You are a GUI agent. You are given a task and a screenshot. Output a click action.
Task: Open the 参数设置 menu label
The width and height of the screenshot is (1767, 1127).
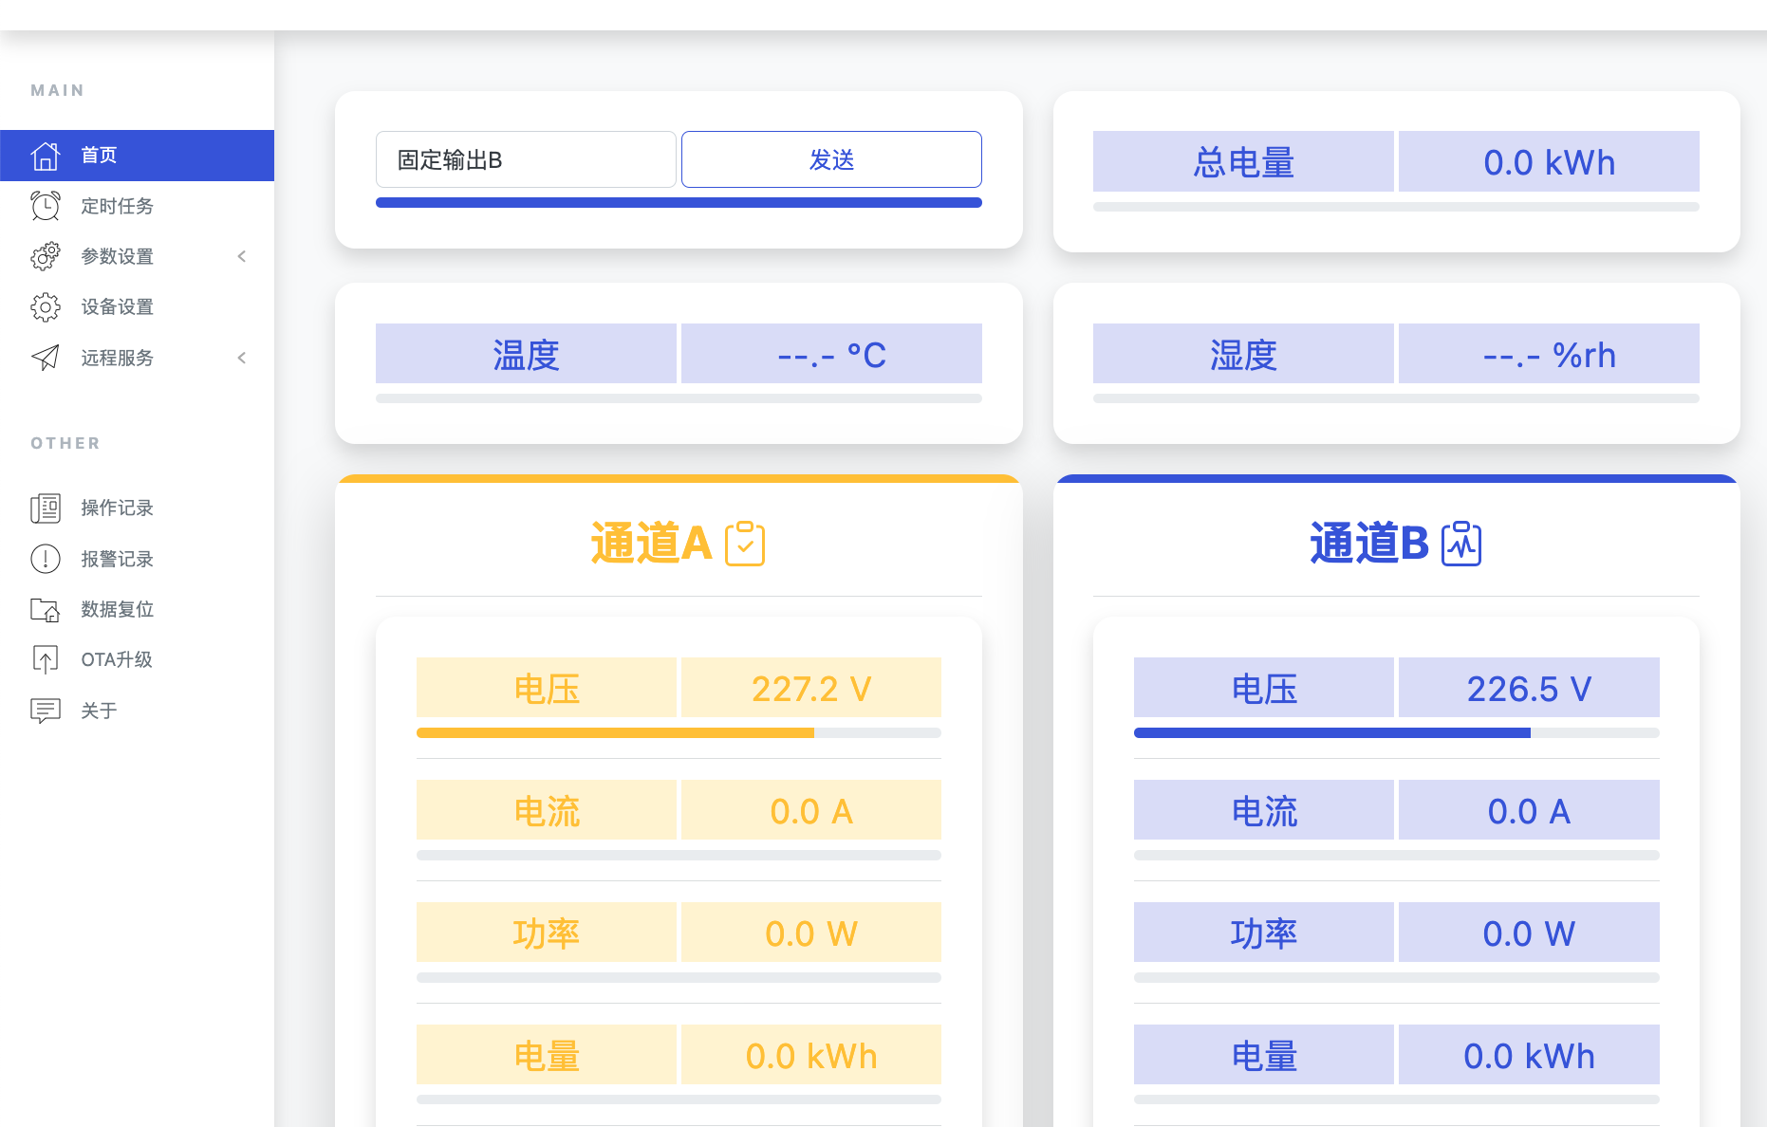click(x=117, y=256)
